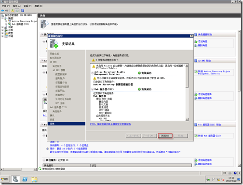The height and width of the screenshot is (185, 243).
Task: Click the 关闭 button in the wizard
Action: [x=165, y=136]
